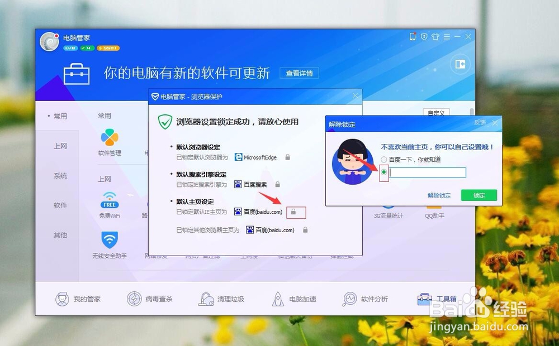Click the 默认主页设定 heading

tap(195, 201)
